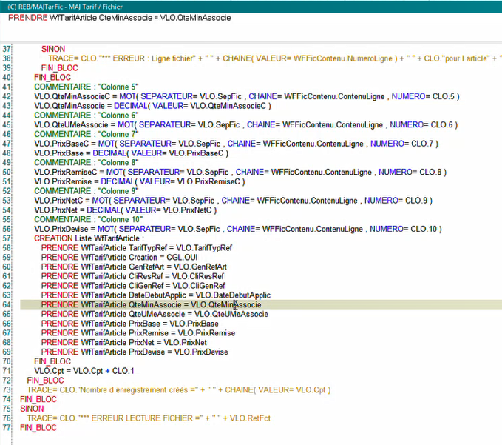502x445 pixels.
Task: Select VLO.QteMinAssocie = DECIMAL line 43
Action: click(152, 106)
